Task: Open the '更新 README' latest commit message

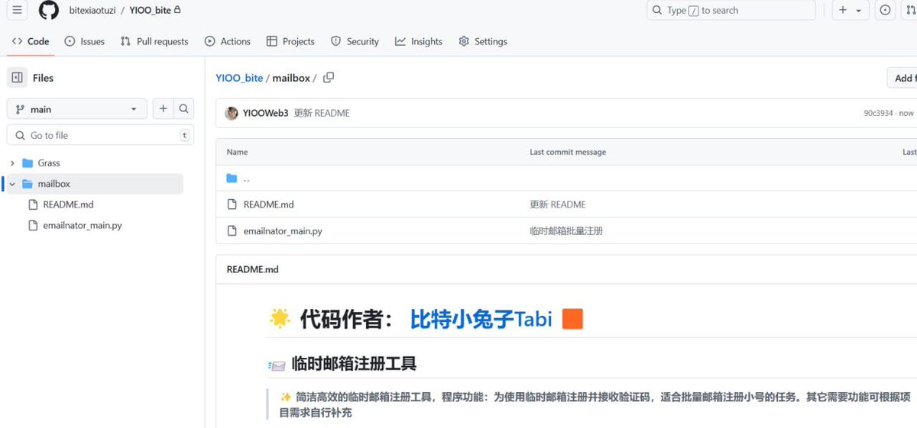Action: pyautogui.click(x=322, y=113)
